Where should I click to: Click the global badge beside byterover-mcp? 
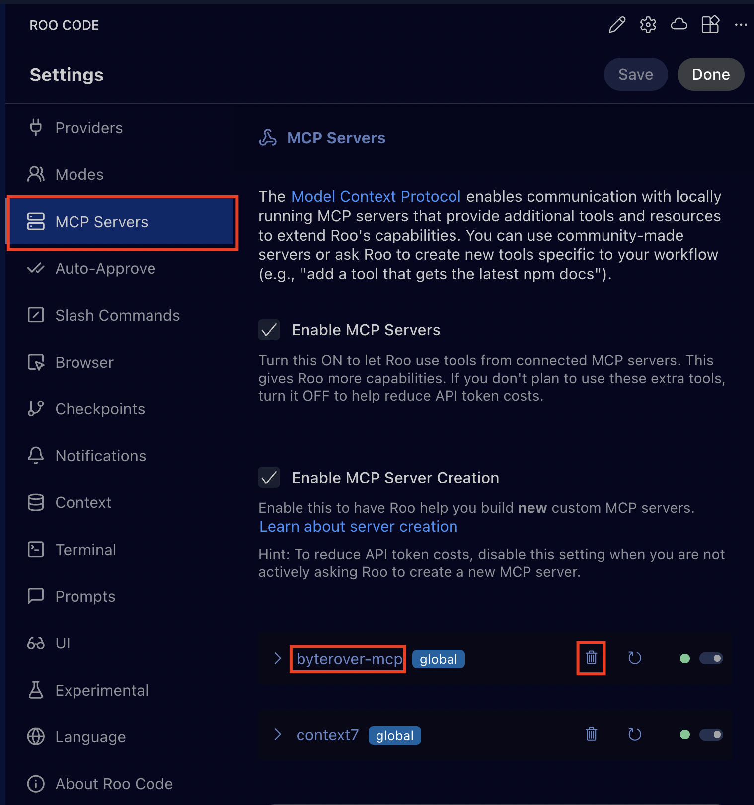[439, 659]
